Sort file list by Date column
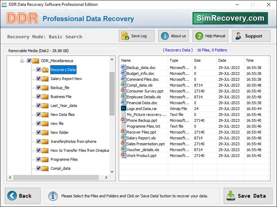Image resolution: width=277 pixels, height=207 pixels. tap(230, 60)
